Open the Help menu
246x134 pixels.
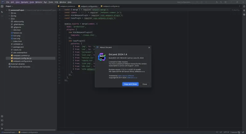tap(69, 2)
